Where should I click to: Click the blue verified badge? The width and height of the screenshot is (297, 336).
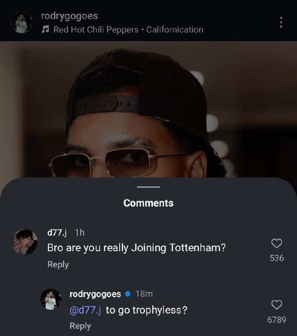pyautogui.click(x=128, y=294)
